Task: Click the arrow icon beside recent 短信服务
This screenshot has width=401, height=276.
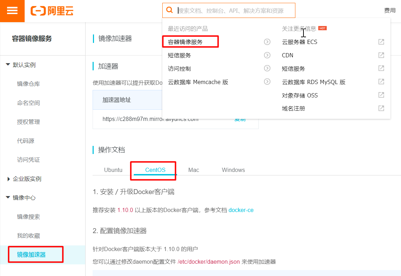Action: pos(267,55)
